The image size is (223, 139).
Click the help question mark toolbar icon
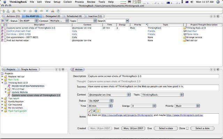[58, 11]
